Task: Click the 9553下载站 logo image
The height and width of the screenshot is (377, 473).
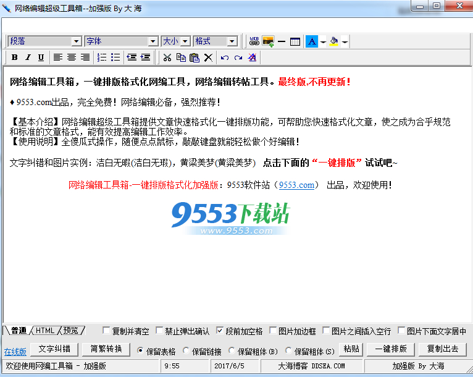Action: (x=231, y=218)
